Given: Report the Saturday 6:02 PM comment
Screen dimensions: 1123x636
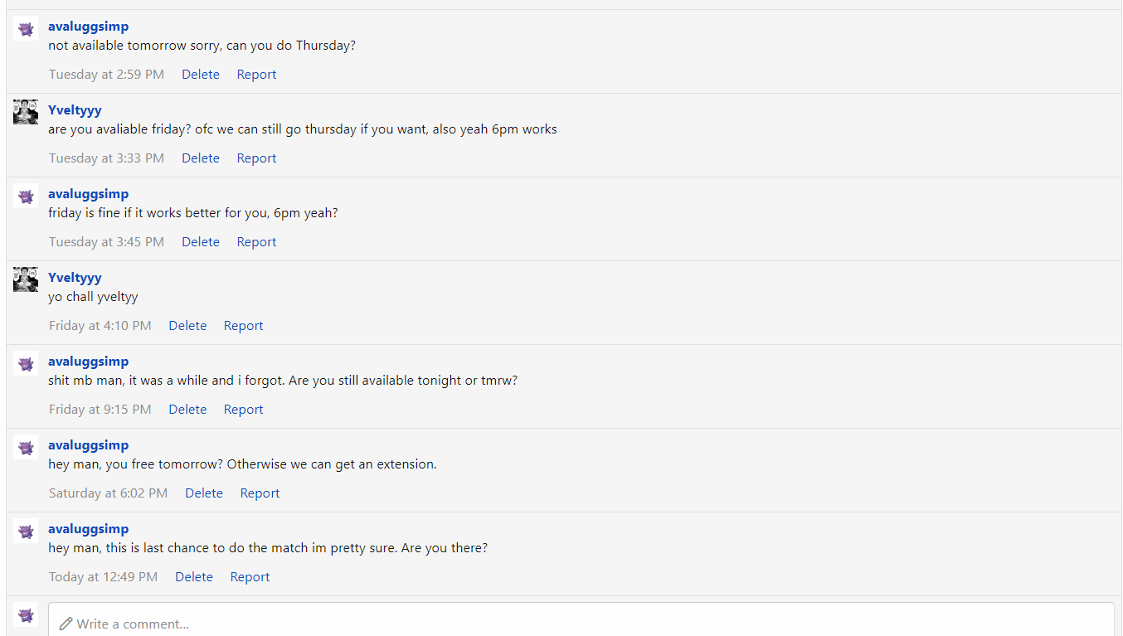Looking at the screenshot, I should tap(260, 493).
